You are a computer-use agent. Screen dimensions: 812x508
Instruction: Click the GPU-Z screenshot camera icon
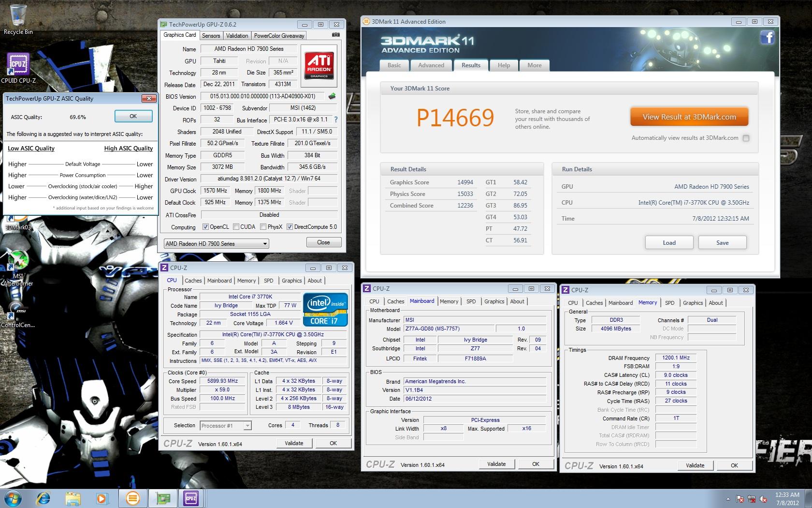[336, 35]
